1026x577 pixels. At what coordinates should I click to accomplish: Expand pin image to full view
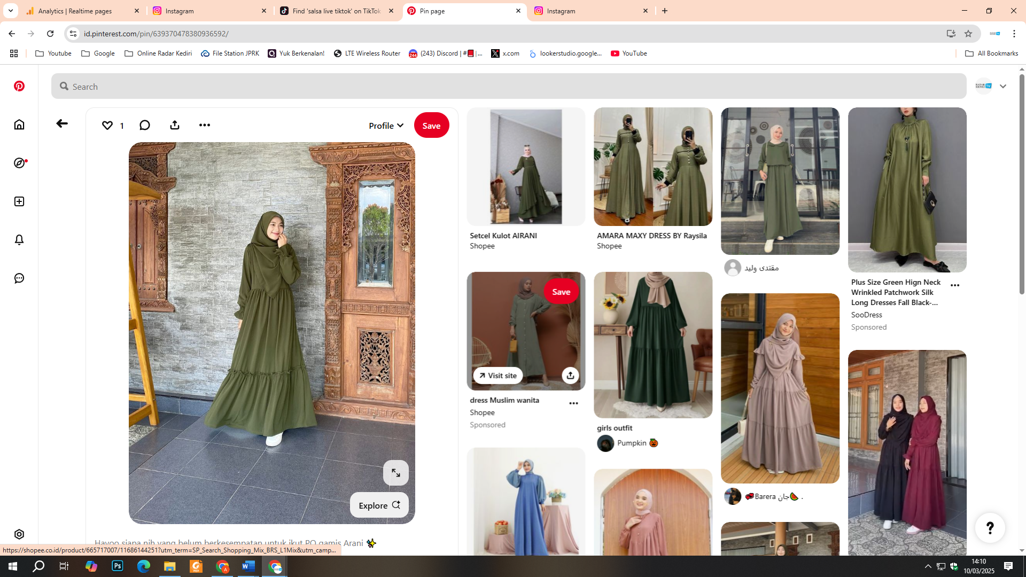point(396,473)
